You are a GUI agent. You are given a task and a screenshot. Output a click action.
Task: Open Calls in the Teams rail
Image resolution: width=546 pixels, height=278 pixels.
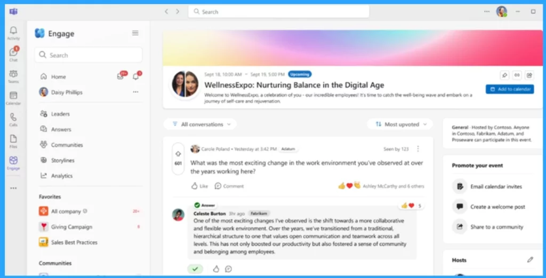pos(13,120)
